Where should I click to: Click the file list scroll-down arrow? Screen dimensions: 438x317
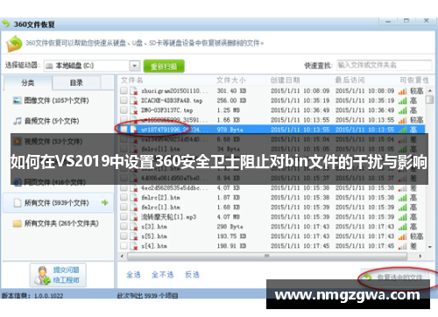pyautogui.click(x=429, y=247)
